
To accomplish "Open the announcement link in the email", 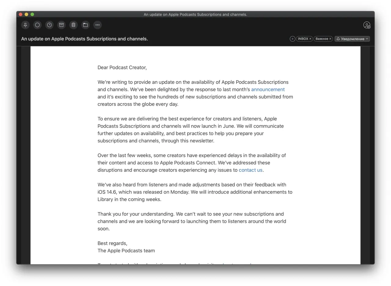I will tap(268, 89).
